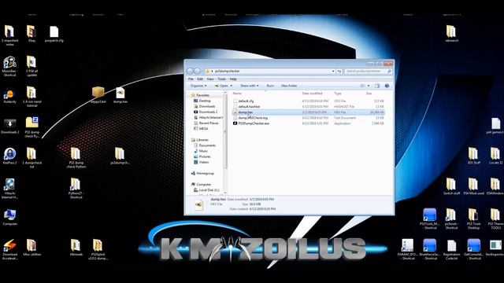Open the PS3 dump check Python folder
Viewport: 504px width, 283px height.
click(x=76, y=158)
